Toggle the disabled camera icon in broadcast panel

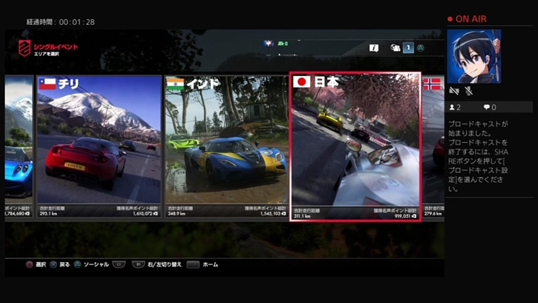tap(454, 90)
